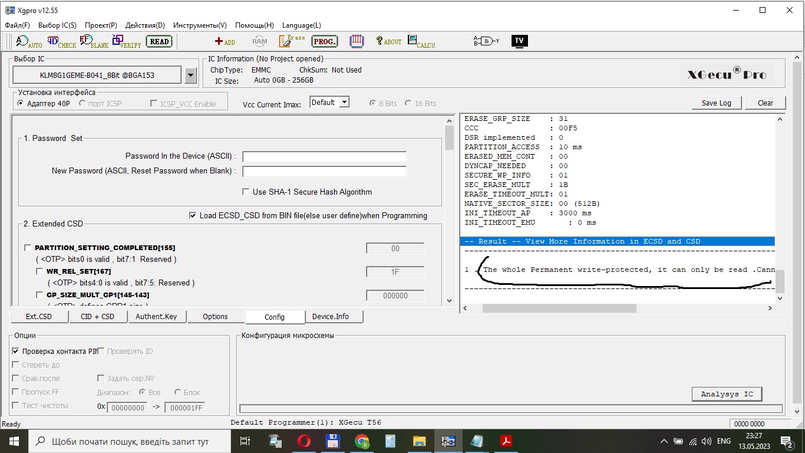This screenshot has height=453, width=805.
Task: Open the CALCU. calculator tool
Action: [x=421, y=41]
